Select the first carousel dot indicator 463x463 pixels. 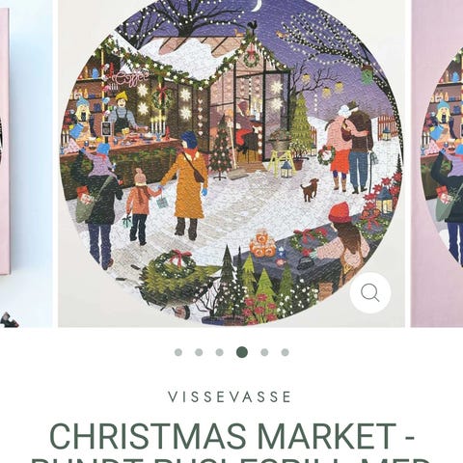[178, 352]
